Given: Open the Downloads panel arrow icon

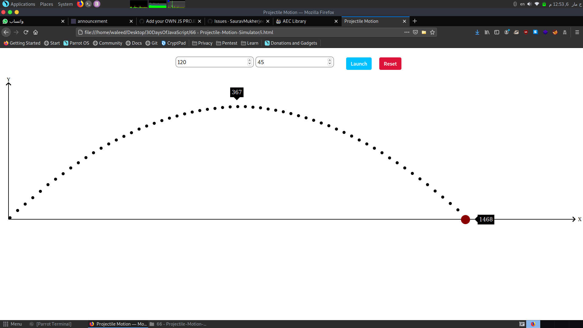Looking at the screenshot, I should [477, 32].
